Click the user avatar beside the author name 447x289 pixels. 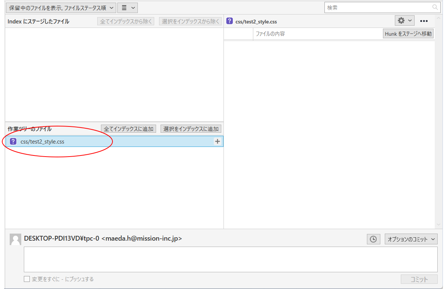15,240
